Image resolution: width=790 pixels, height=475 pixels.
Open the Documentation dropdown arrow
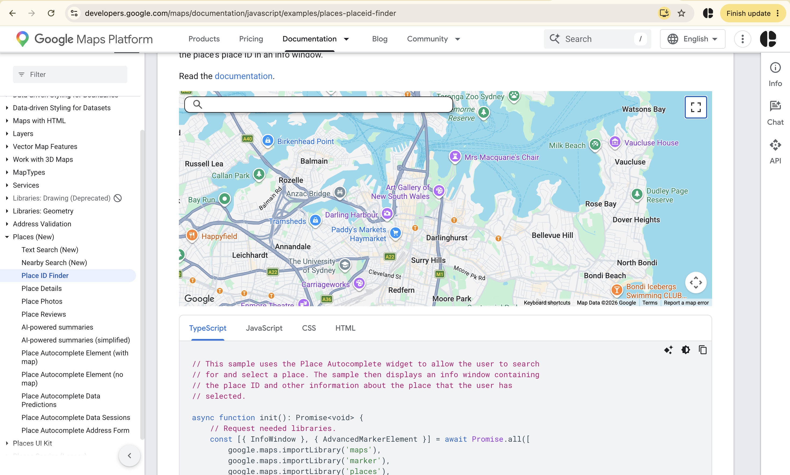coord(346,39)
